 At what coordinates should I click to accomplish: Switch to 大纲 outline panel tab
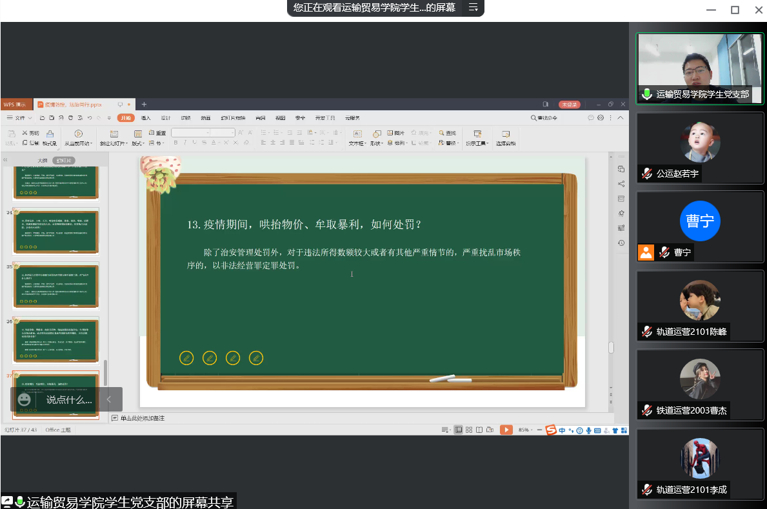(x=42, y=160)
